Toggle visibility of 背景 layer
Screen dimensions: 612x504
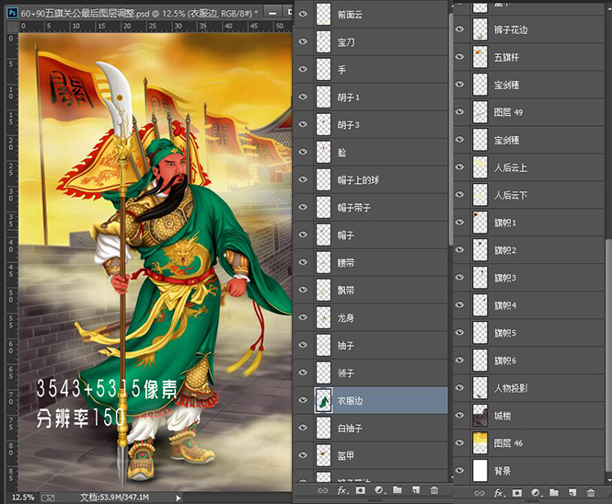(x=460, y=471)
